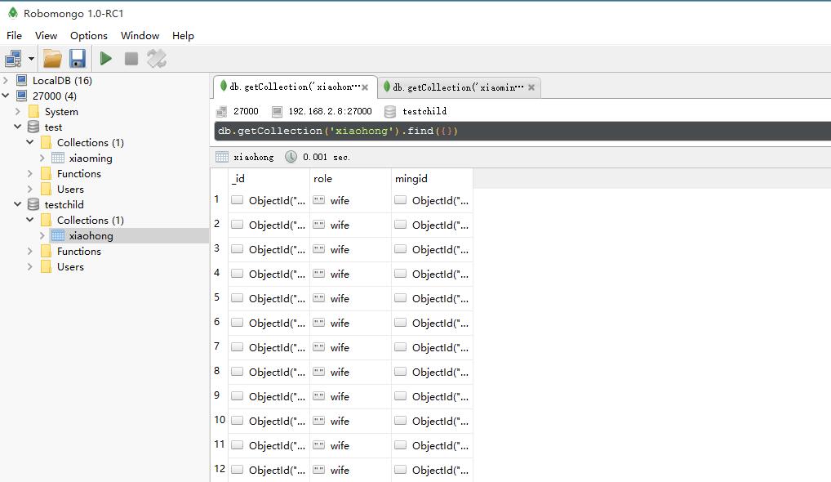This screenshot has height=482, width=831.
Task: Click the mingid column header
Action: coord(432,179)
